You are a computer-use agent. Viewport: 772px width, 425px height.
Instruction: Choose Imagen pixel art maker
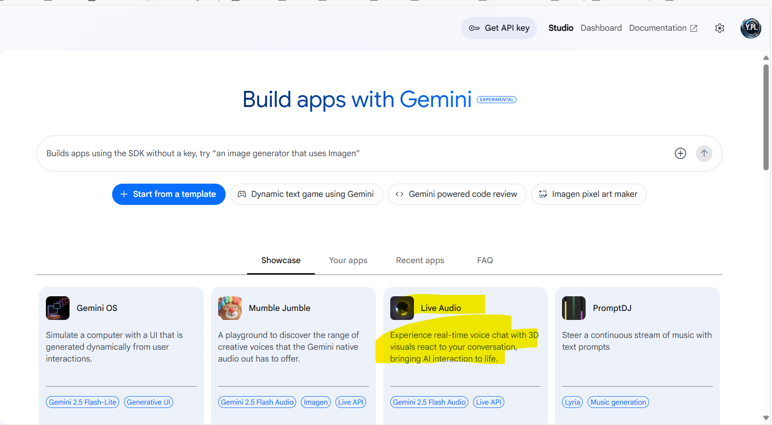point(589,194)
